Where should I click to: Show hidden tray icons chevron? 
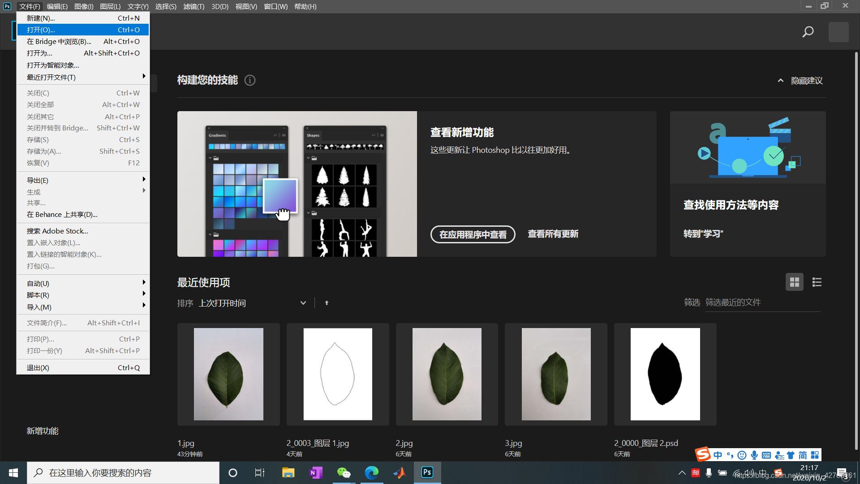pyautogui.click(x=682, y=473)
